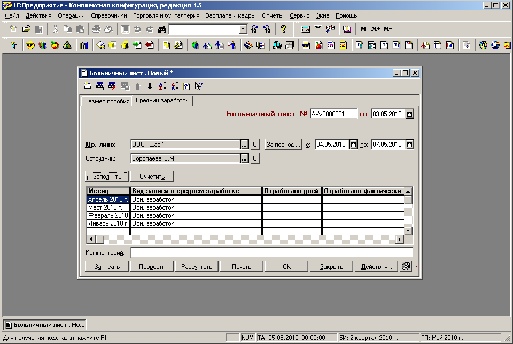Open the Calculator icon in toolbar
Image resolution: width=513 pixels, height=344 pixels.
click(x=306, y=29)
